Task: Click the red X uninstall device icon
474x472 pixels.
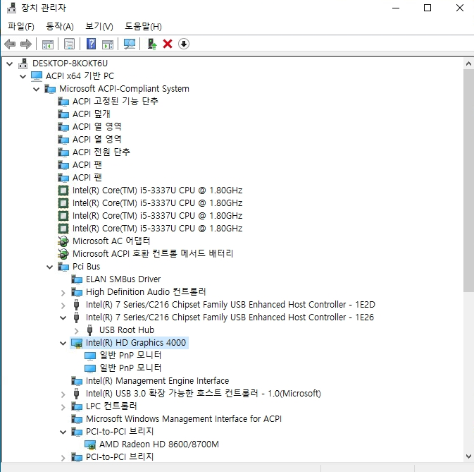Action: (x=168, y=44)
